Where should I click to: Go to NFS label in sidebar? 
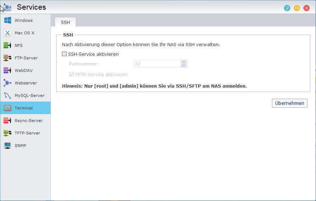point(19,45)
